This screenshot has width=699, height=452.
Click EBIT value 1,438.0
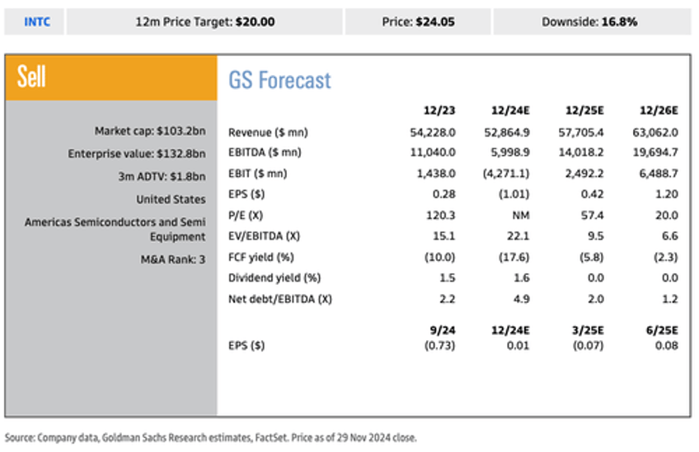pos(435,173)
